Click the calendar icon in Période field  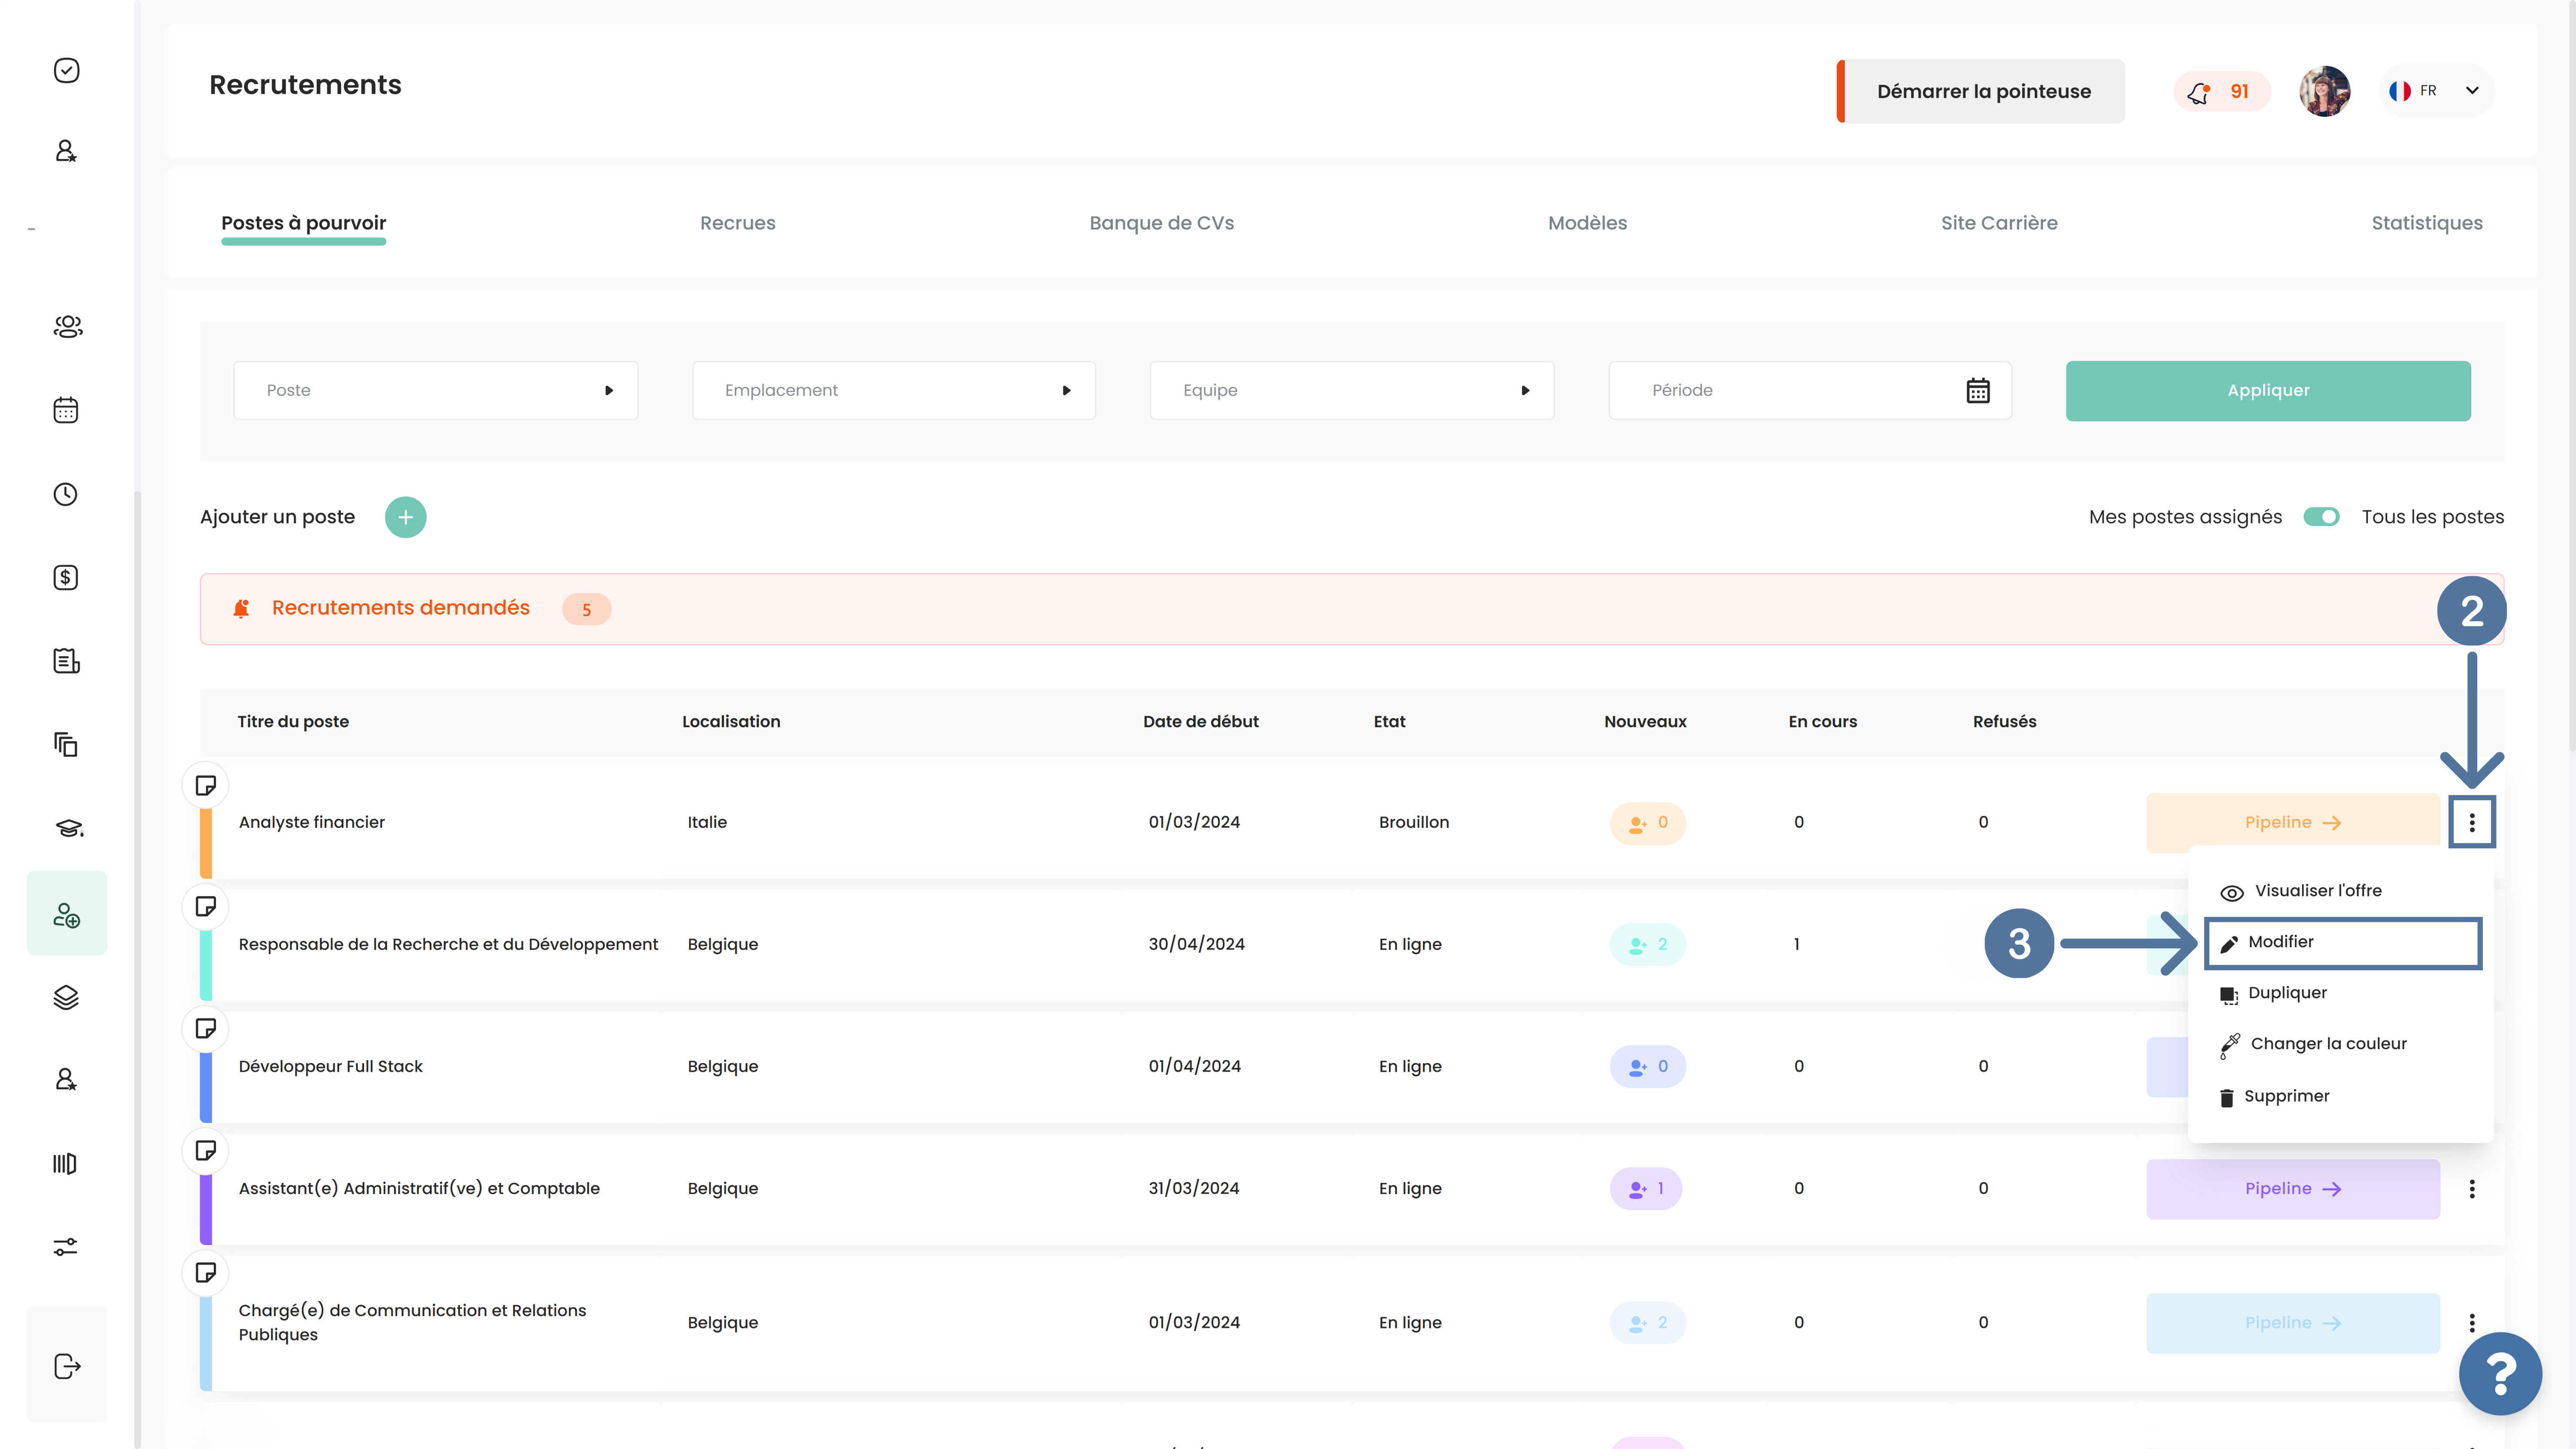1978,391
